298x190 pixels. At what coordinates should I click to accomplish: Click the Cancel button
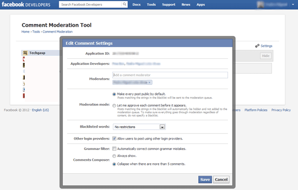(221, 180)
